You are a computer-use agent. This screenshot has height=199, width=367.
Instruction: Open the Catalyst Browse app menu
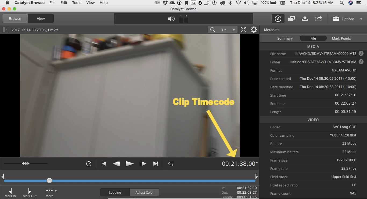click(30, 3)
